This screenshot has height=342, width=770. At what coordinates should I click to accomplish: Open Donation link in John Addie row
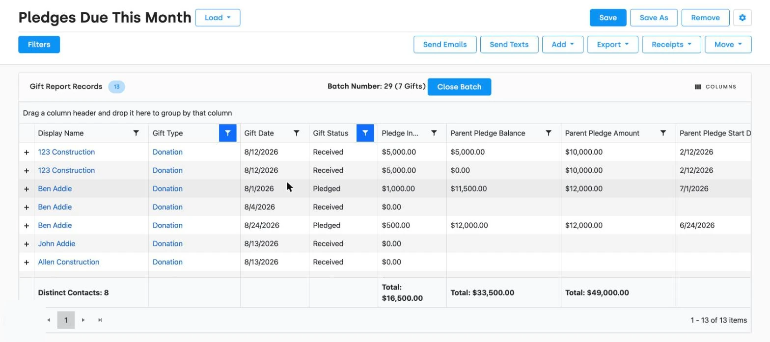click(x=167, y=243)
